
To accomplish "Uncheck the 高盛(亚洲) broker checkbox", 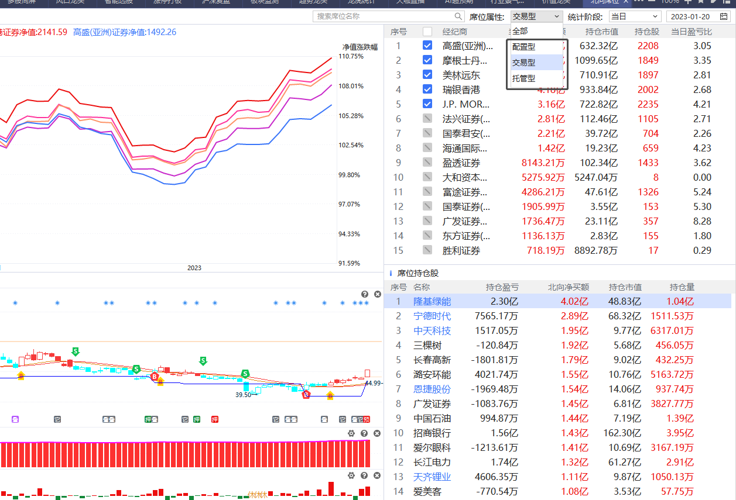I will point(427,46).
